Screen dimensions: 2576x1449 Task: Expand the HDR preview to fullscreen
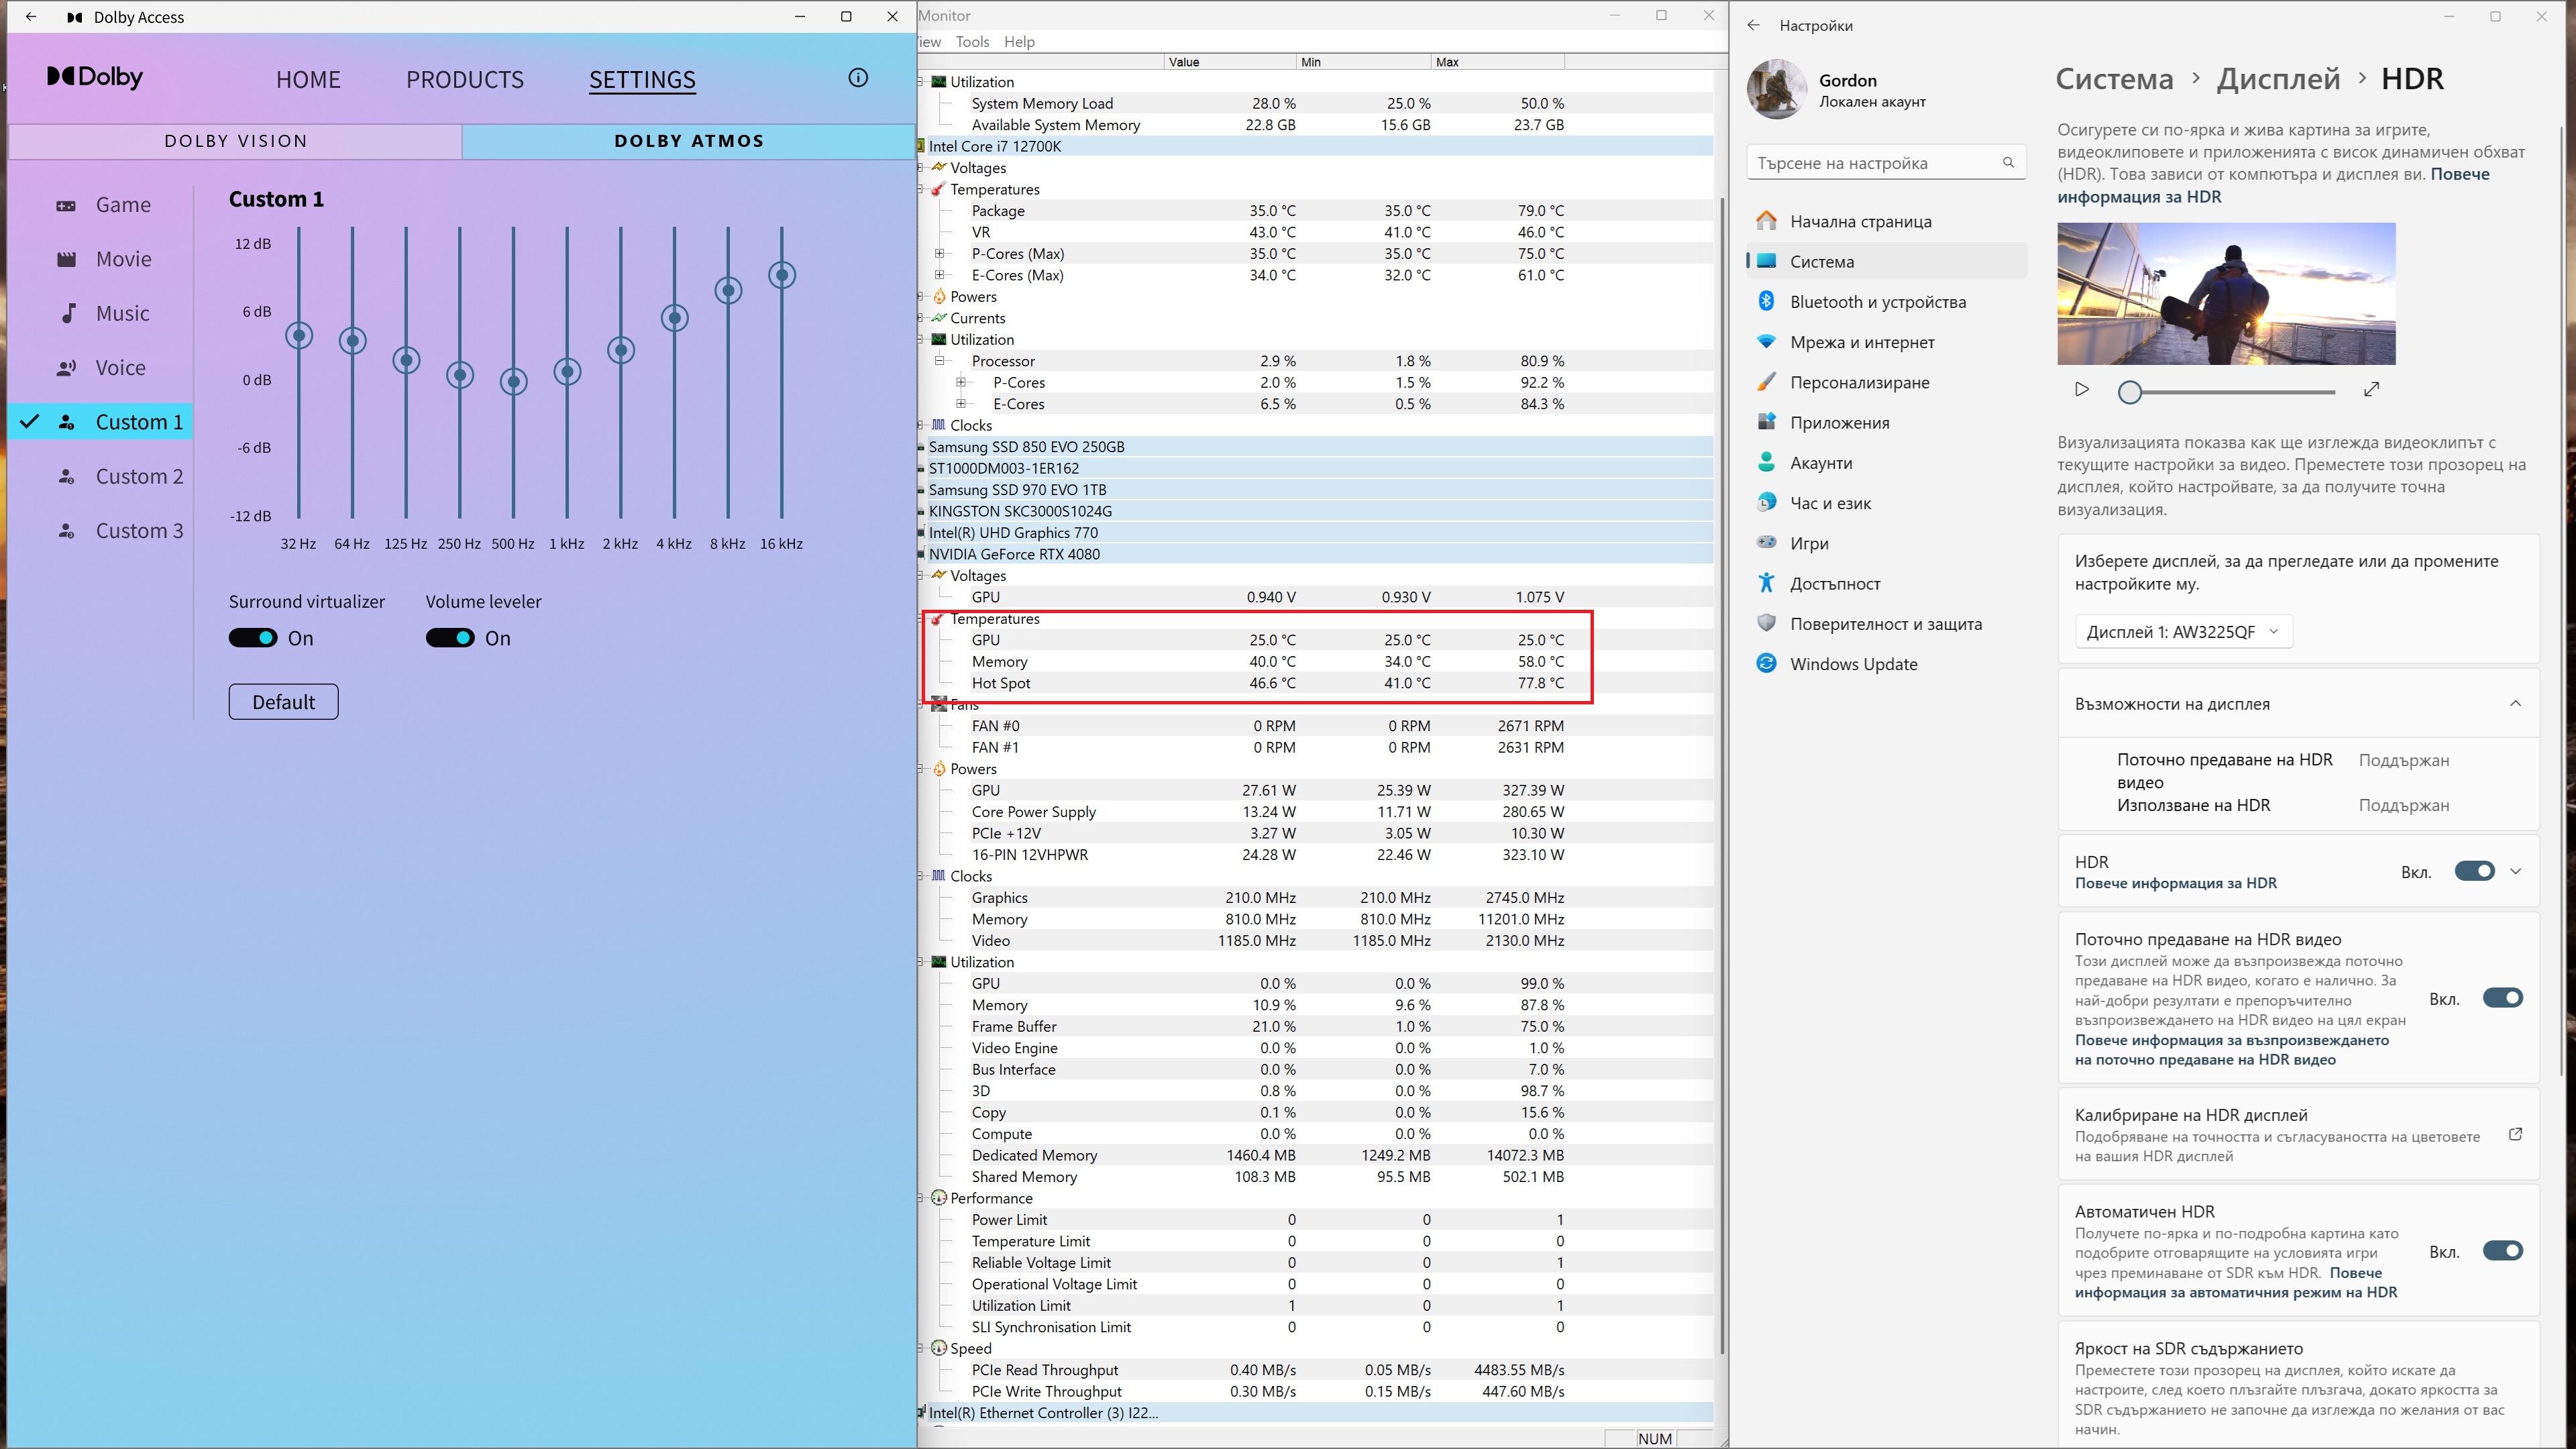2371,390
